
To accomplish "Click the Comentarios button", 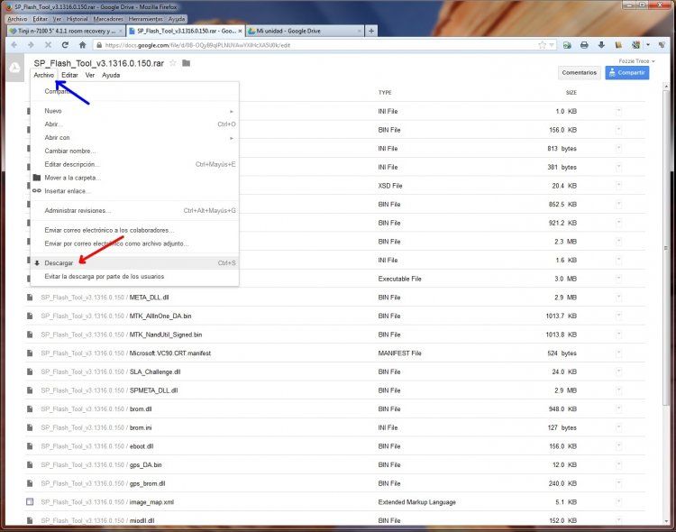I will pyautogui.click(x=579, y=72).
